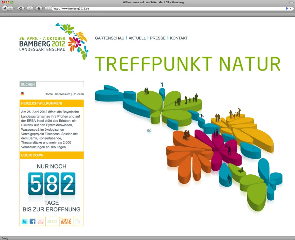
Task: Click the Bamberg 2012 Landesgartenschau logo
Action: pos(52,42)
